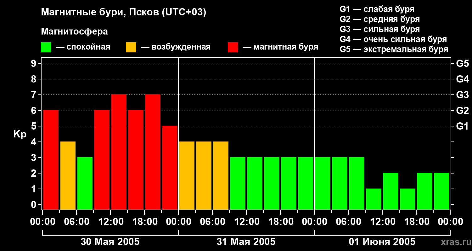Click the 06:00 time label under 1 June
472x251 pixels.
348,222
